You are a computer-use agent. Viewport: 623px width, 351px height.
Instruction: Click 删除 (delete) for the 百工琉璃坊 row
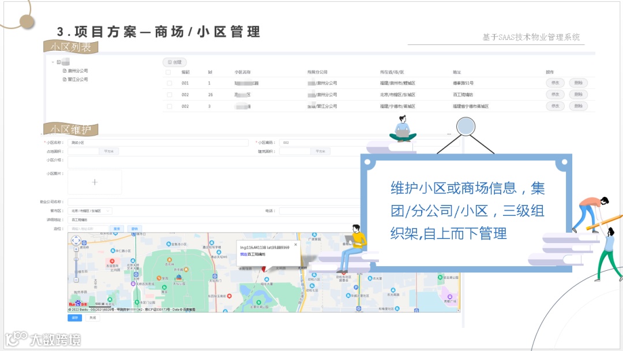578,94
